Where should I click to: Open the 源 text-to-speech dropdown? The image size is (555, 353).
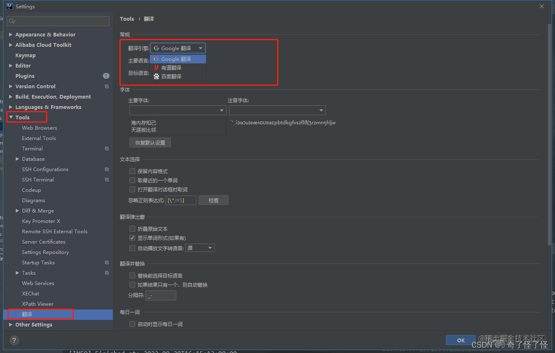click(x=200, y=248)
